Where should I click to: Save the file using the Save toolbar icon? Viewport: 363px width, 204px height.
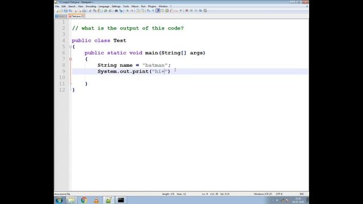[x=66, y=11]
